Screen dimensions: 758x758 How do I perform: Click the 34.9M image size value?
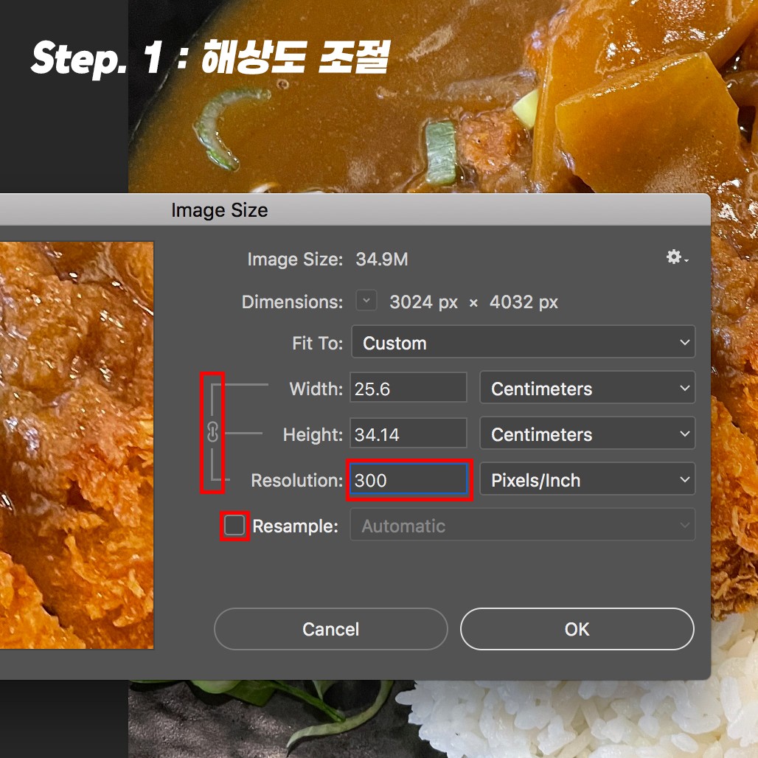coord(382,260)
